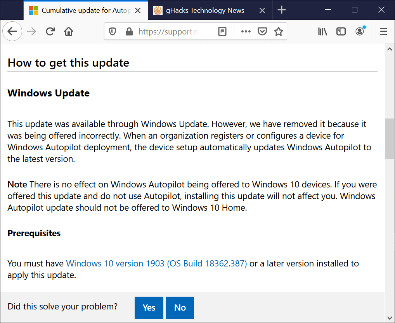Open Firefox hamburger menu

point(383,31)
